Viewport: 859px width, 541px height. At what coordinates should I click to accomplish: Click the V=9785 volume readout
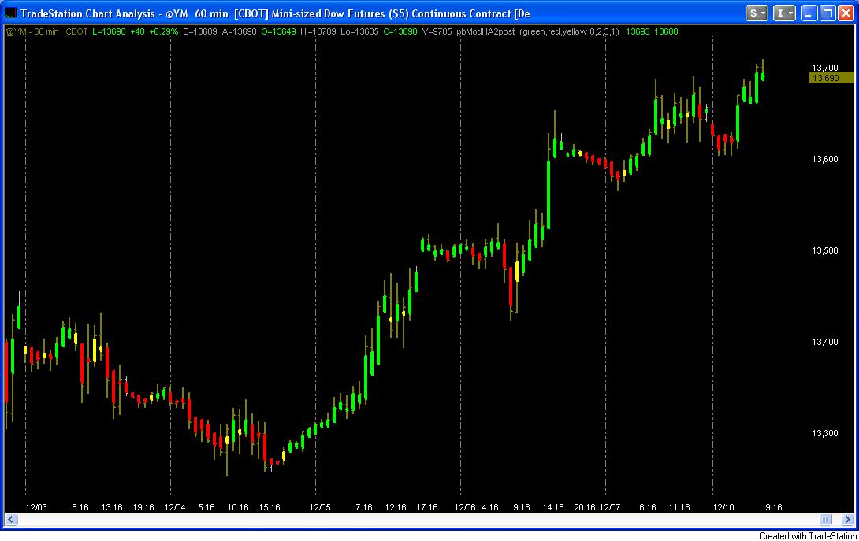tap(437, 31)
